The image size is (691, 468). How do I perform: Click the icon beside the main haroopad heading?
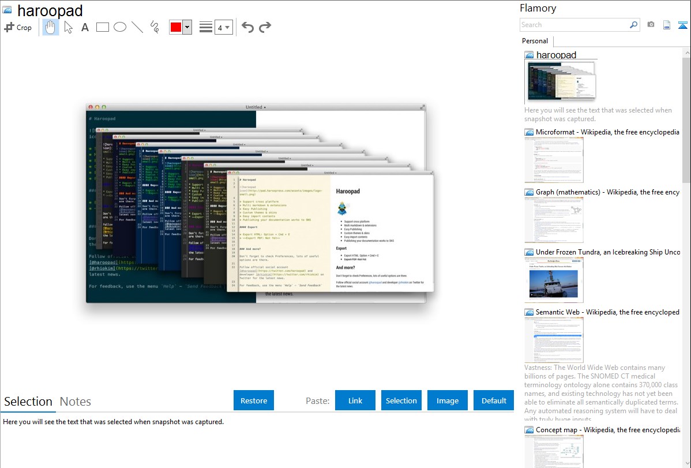tap(7, 10)
